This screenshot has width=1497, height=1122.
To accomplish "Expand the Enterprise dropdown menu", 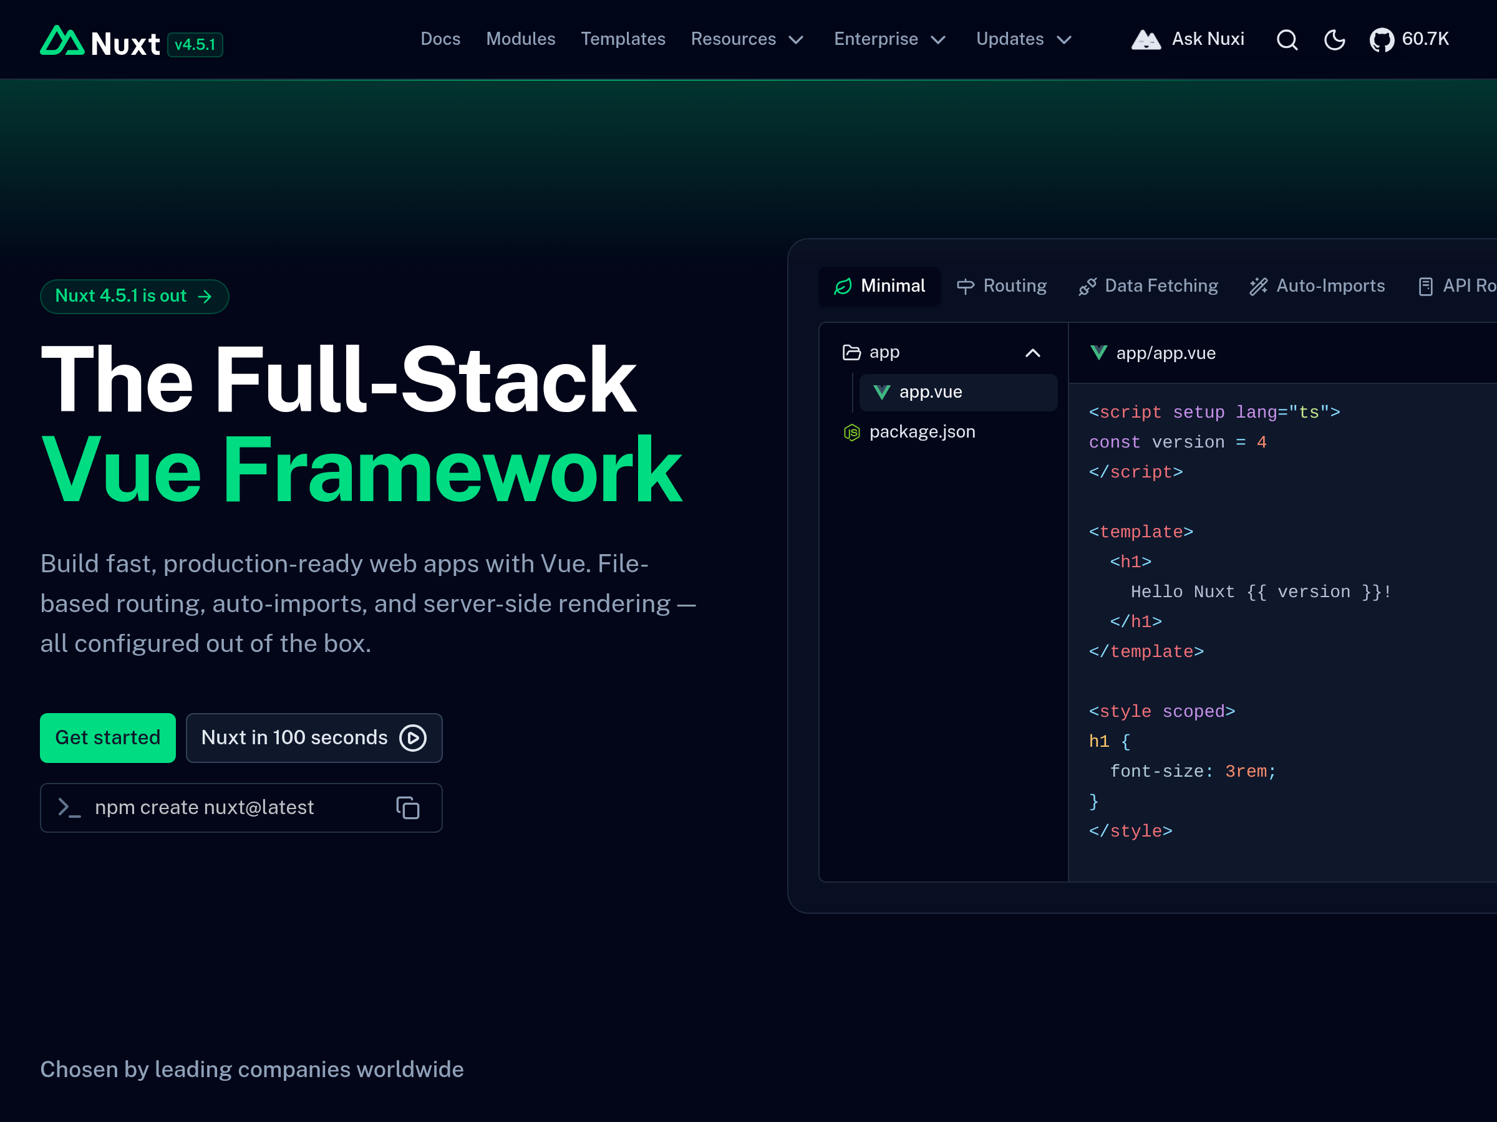I will 890,39.
